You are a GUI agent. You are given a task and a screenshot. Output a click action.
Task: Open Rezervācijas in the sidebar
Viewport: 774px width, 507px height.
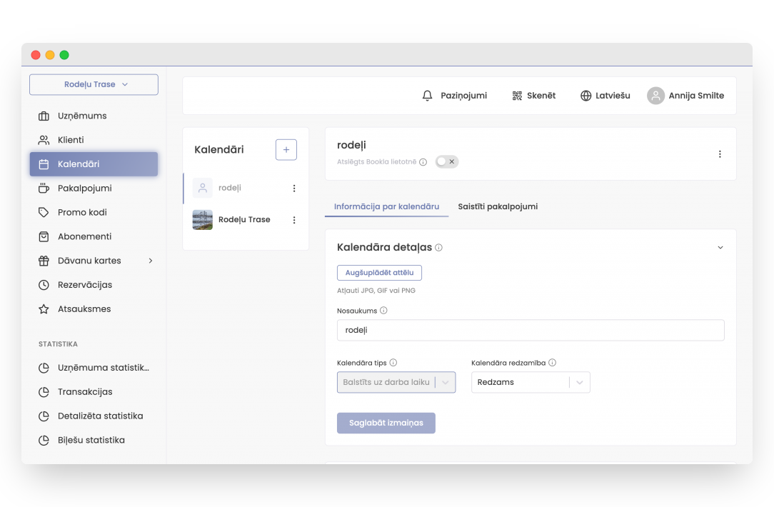85,285
